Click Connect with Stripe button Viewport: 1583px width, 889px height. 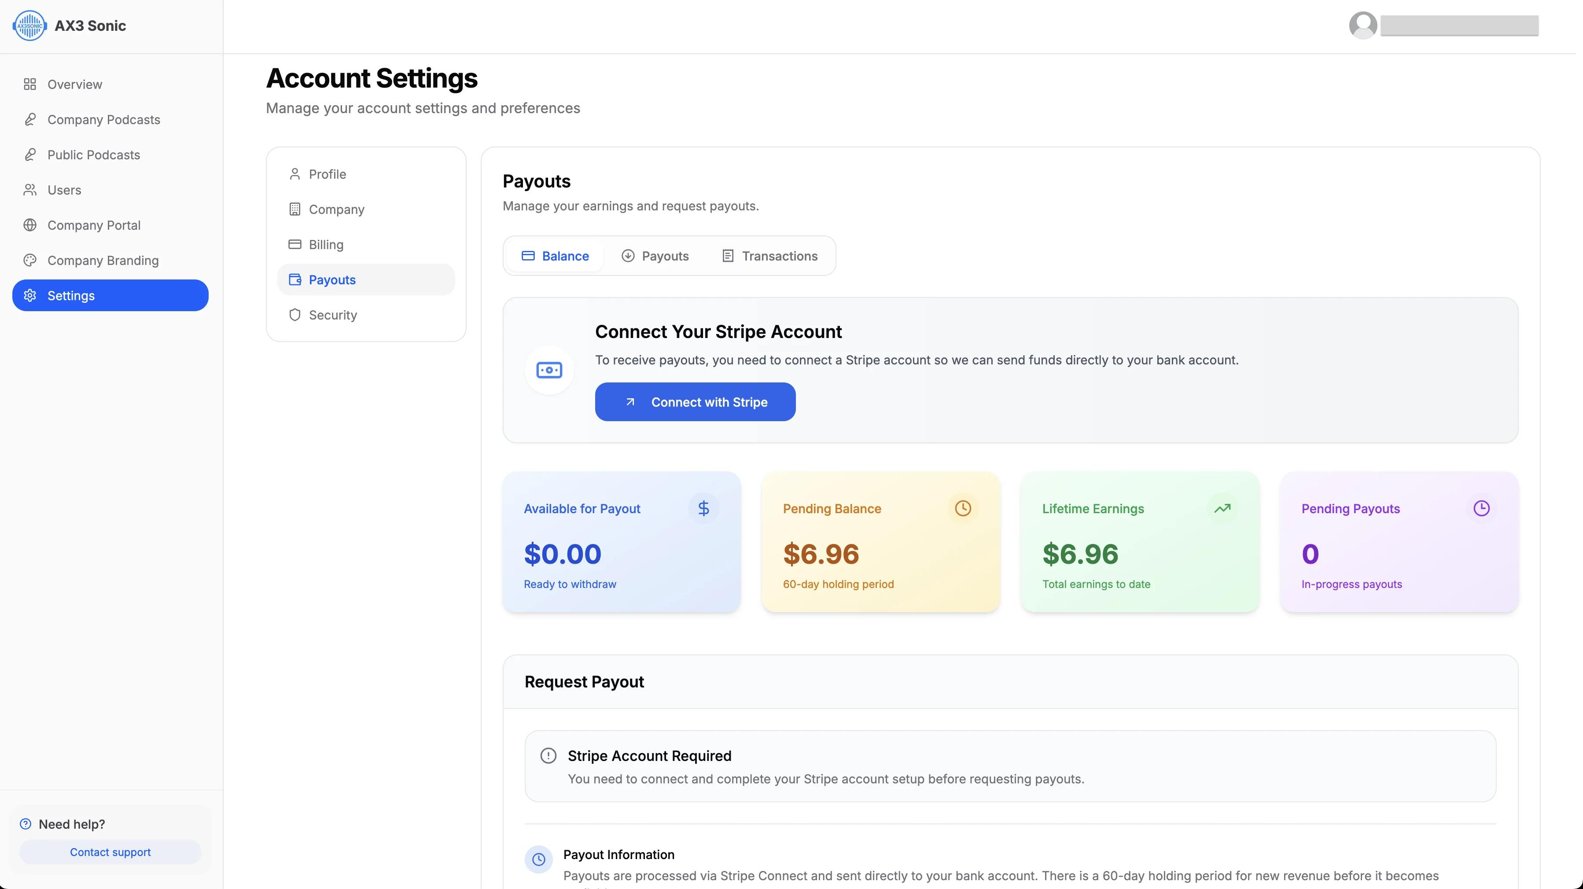pos(695,402)
